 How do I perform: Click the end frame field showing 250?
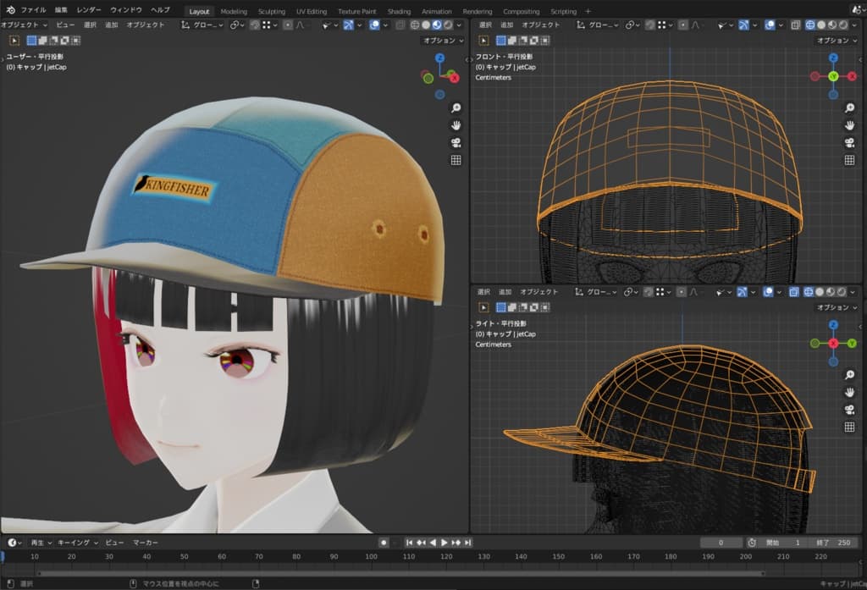point(836,543)
